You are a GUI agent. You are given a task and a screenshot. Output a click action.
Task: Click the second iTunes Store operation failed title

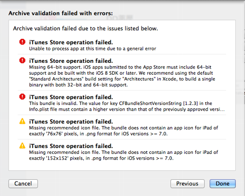(71, 61)
